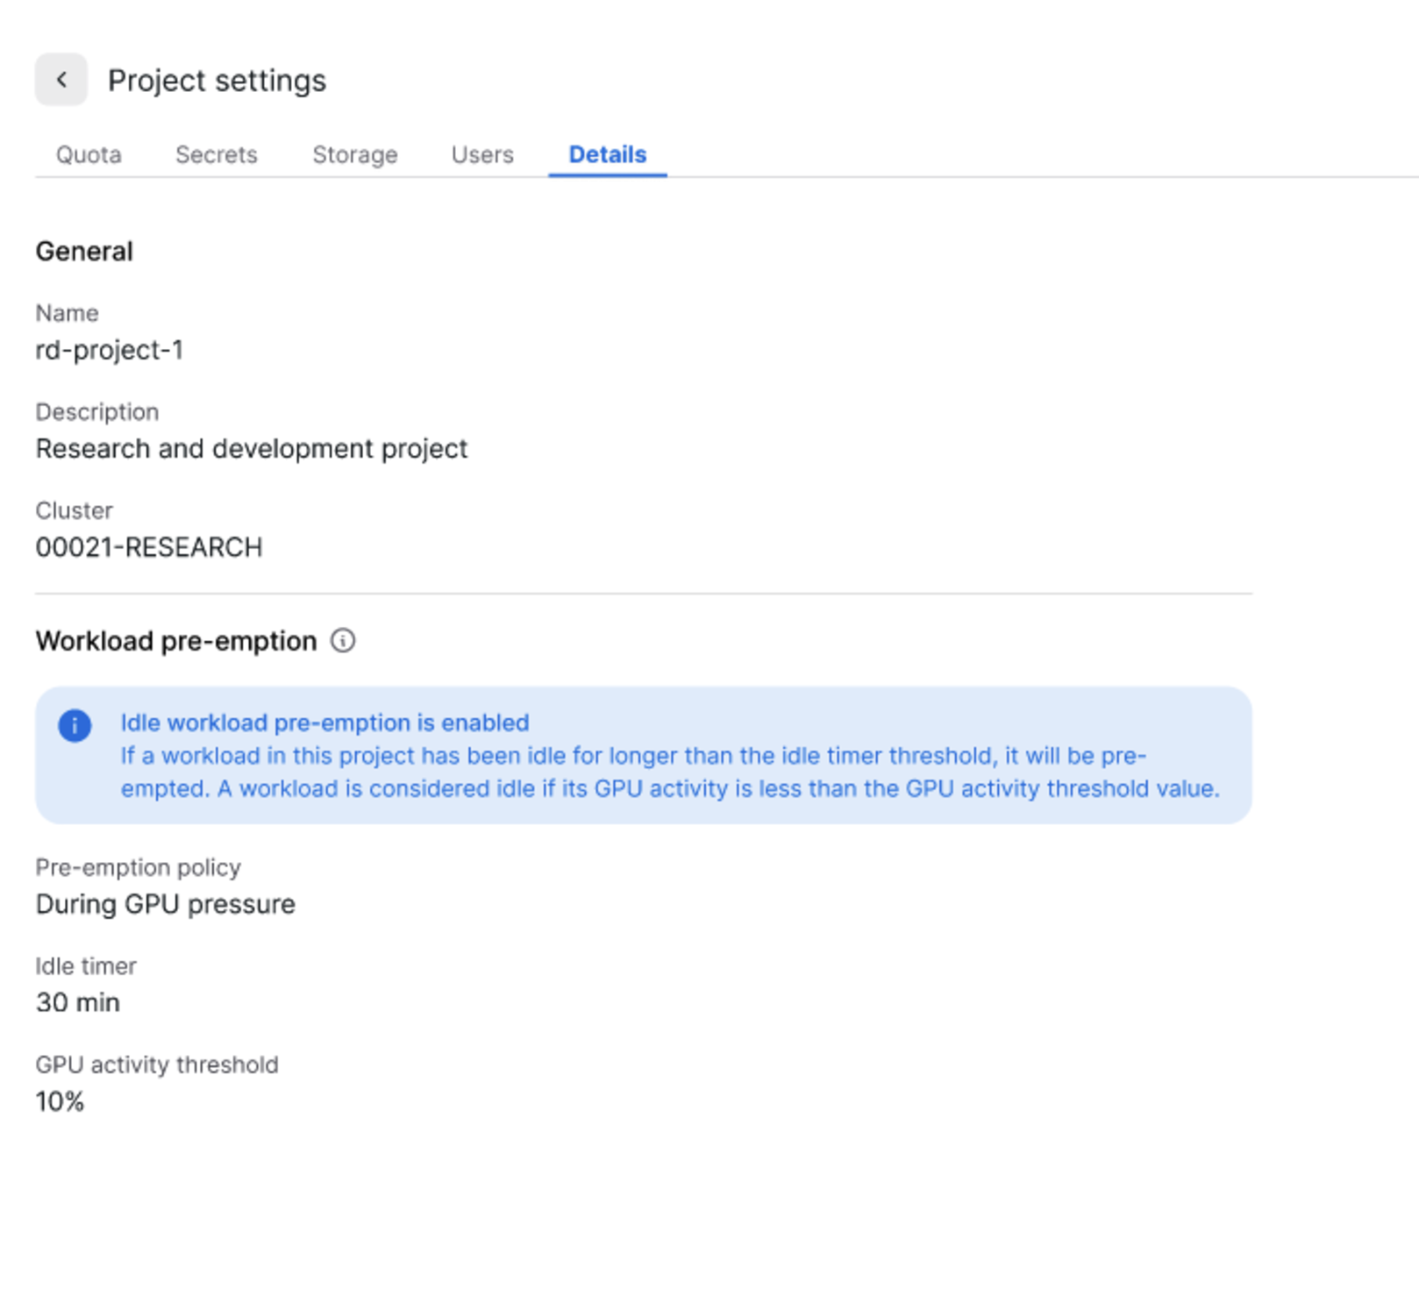The height and width of the screenshot is (1310, 1419).
Task: Click the Pre-emption policy field label
Action: (139, 867)
